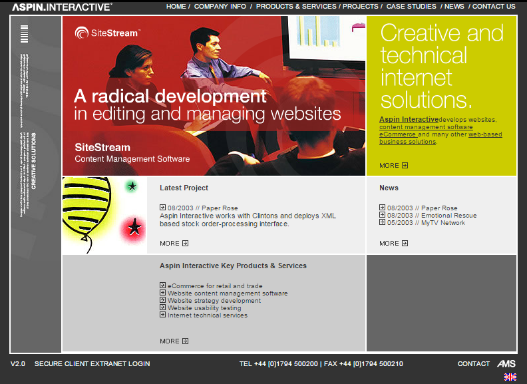Open News item 08/2003 Paper Rose
The image size is (527, 384).
click(422, 208)
